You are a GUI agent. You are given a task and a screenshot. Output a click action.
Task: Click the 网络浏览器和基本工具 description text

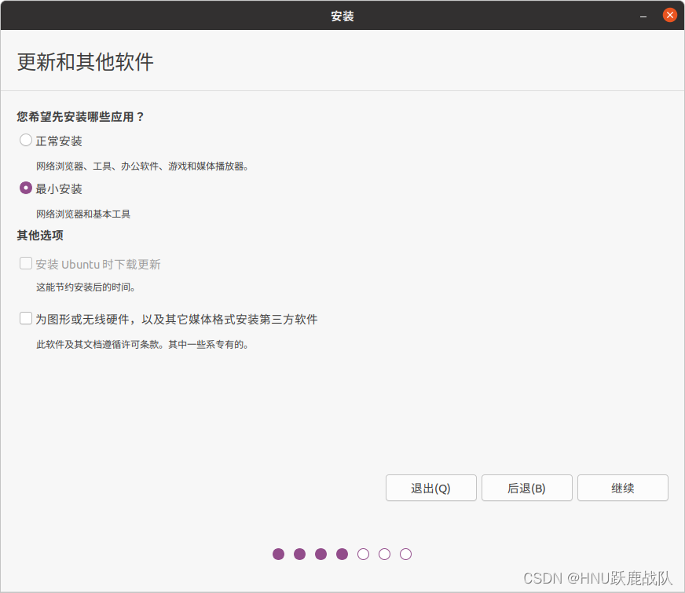pos(82,214)
